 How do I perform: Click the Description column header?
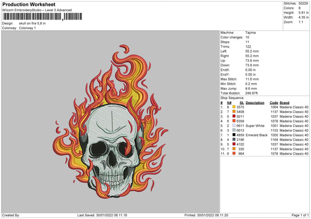click(x=255, y=103)
